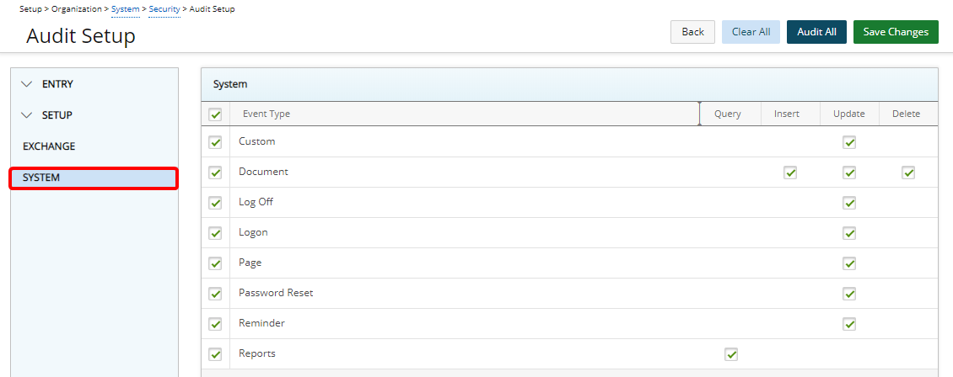
Task: Click the Audit All button
Action: click(816, 32)
